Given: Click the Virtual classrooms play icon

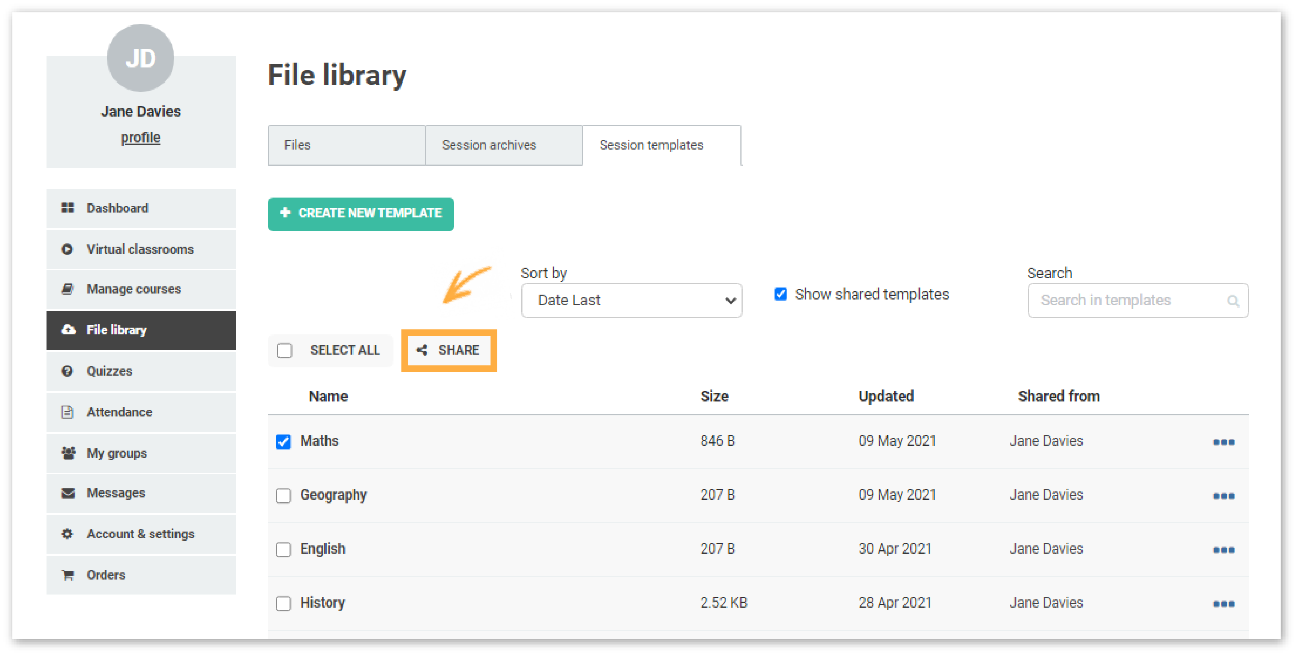Looking at the screenshot, I should [67, 249].
